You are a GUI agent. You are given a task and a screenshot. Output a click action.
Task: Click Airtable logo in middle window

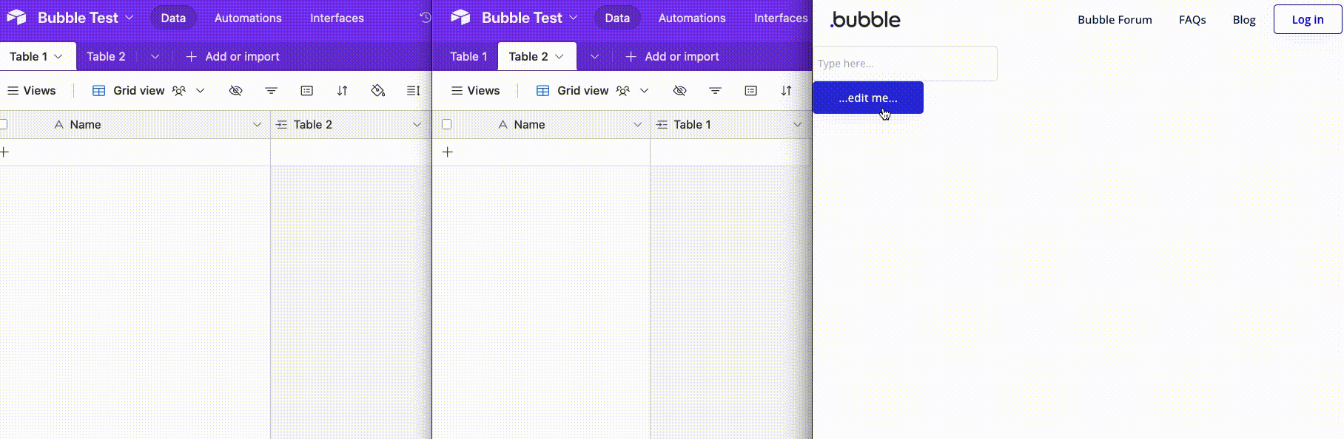click(460, 17)
